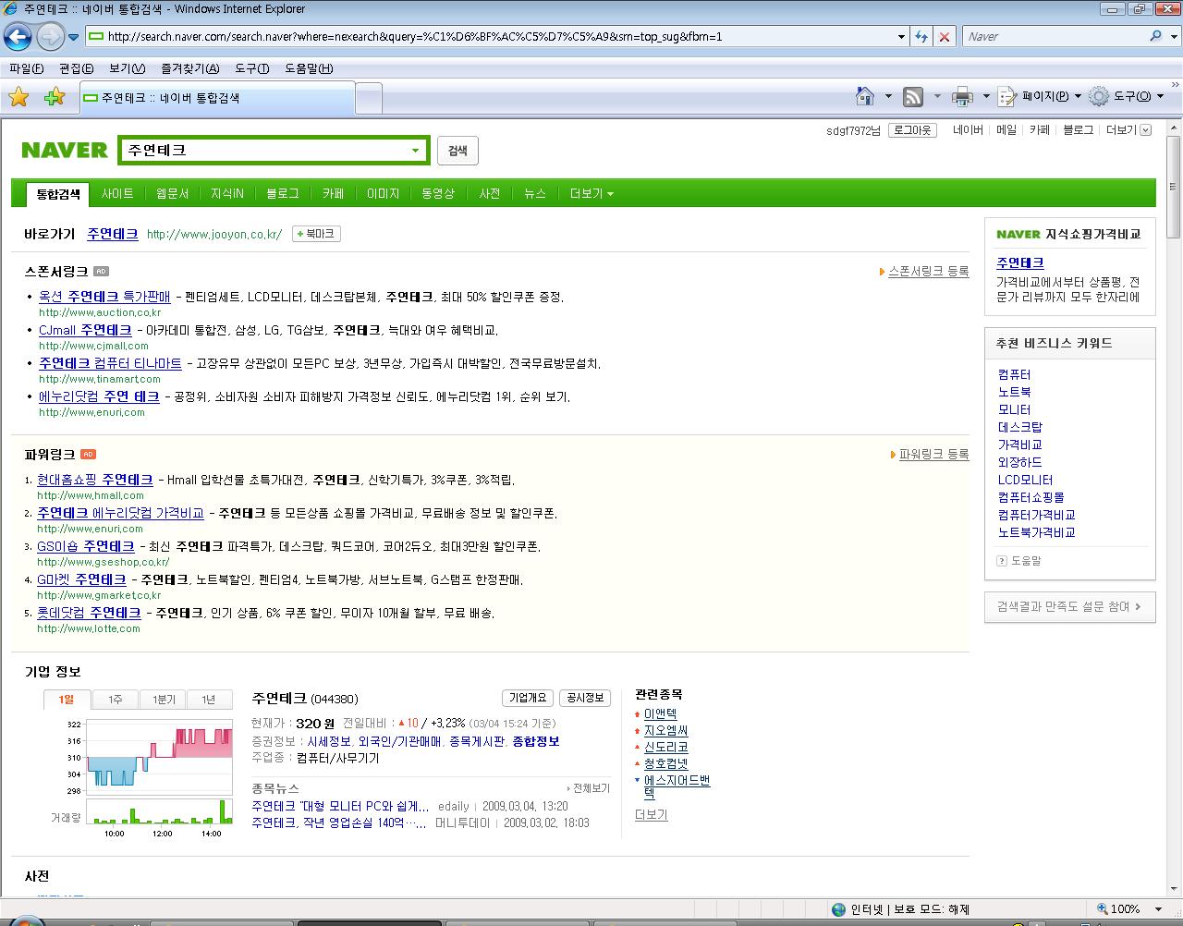Click the 기업개요 button
The image size is (1183, 926).
[528, 698]
